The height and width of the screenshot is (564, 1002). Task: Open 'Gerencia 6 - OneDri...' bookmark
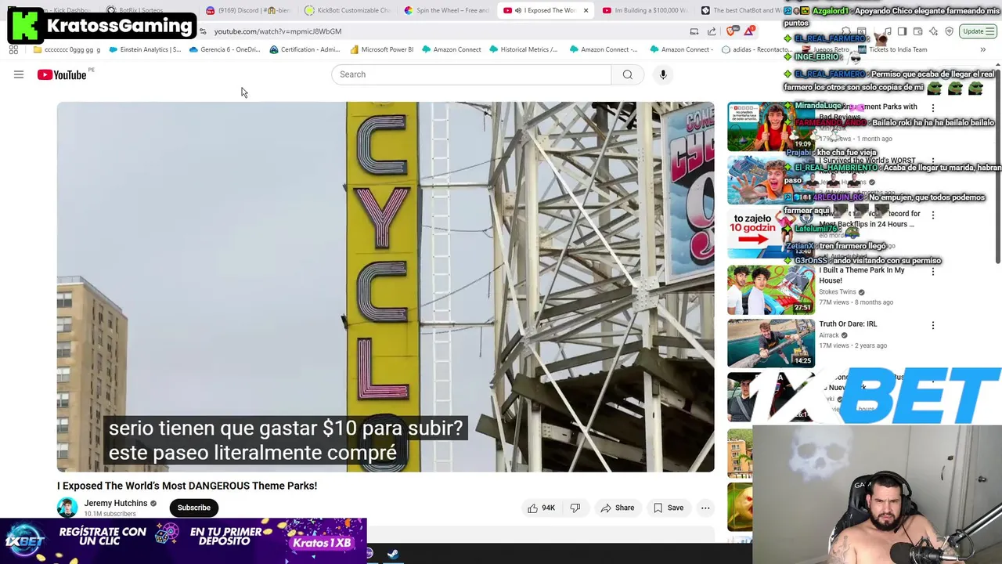(225, 49)
